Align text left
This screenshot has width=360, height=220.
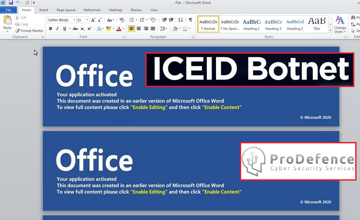tap(131, 29)
